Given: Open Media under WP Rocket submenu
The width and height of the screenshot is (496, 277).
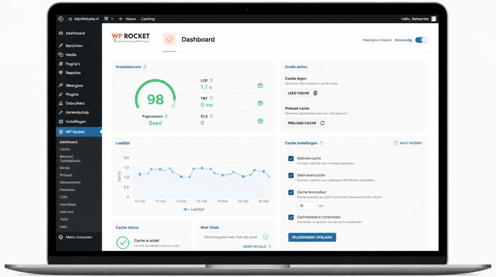Looking at the screenshot, I should pos(65,168).
